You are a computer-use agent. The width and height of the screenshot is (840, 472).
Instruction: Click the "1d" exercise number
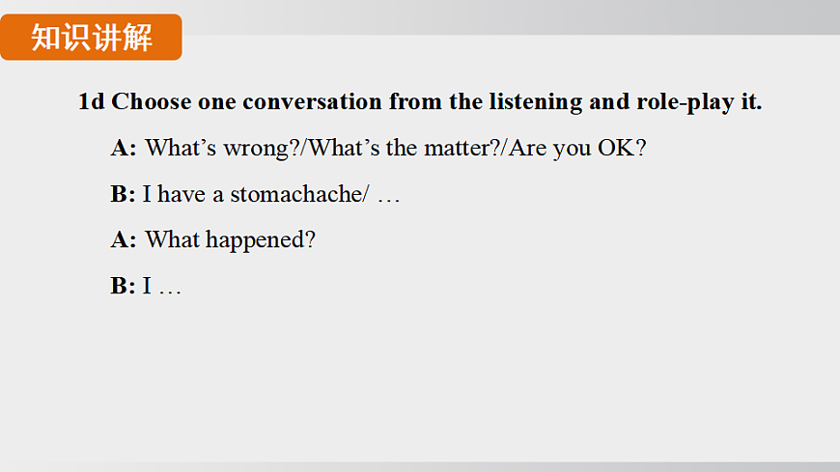[x=91, y=101]
